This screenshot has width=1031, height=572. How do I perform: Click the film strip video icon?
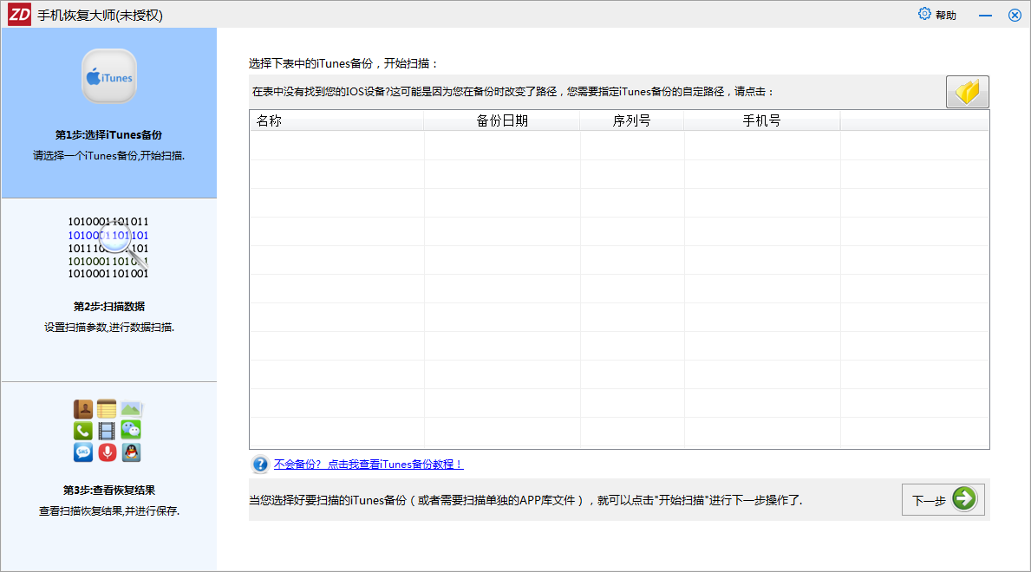[107, 431]
